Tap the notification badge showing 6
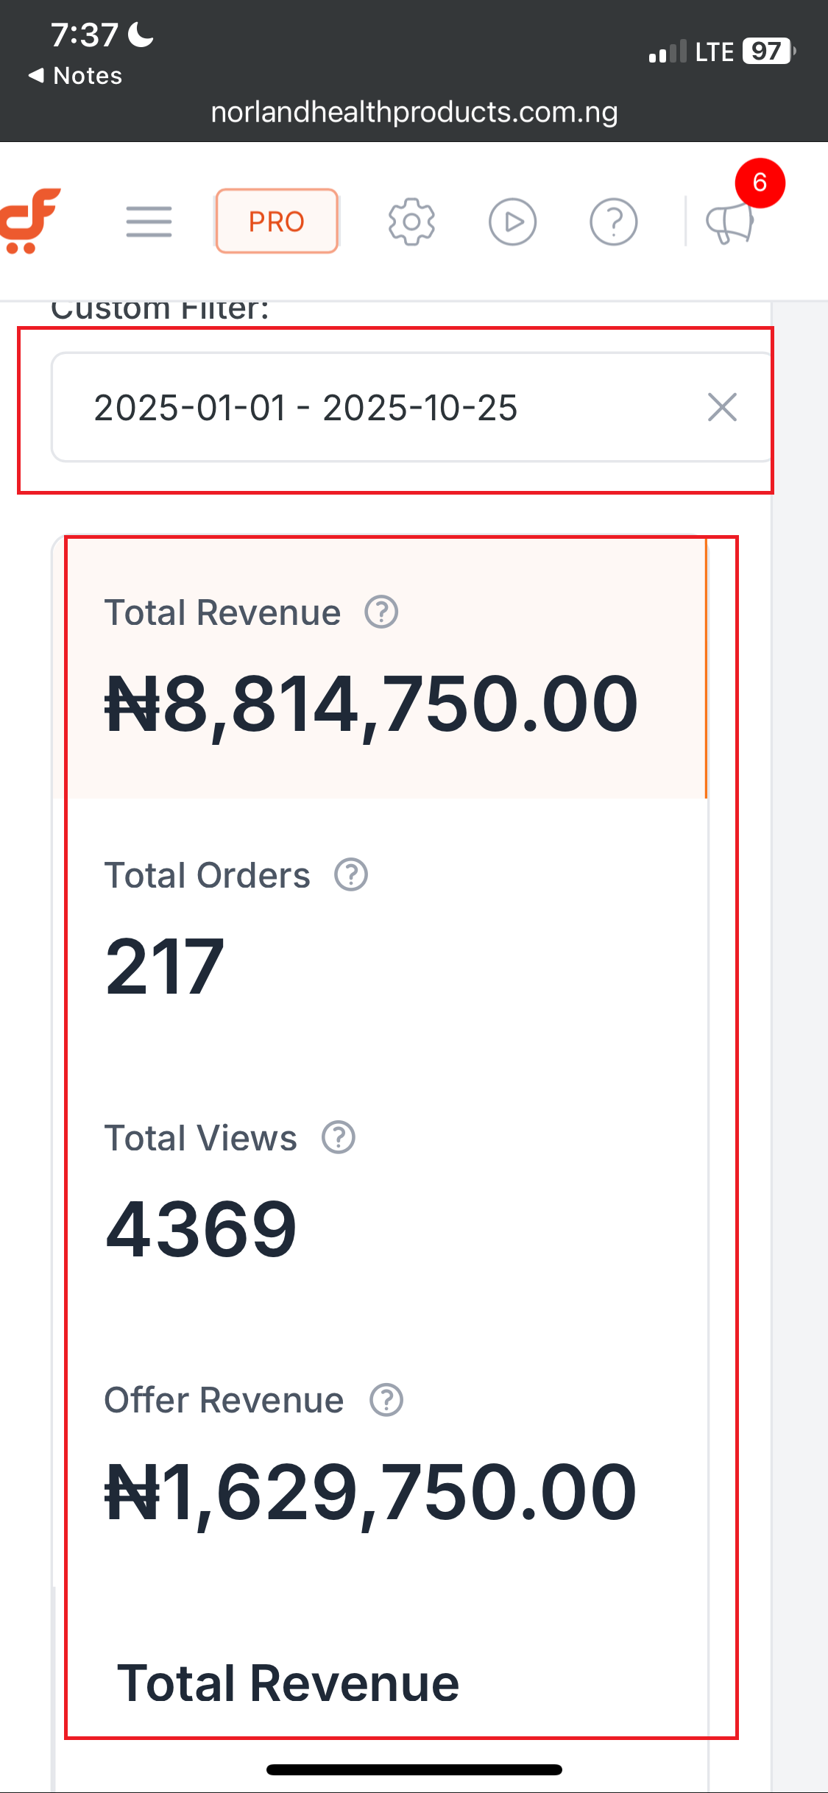This screenshot has width=828, height=1793. coord(760,183)
